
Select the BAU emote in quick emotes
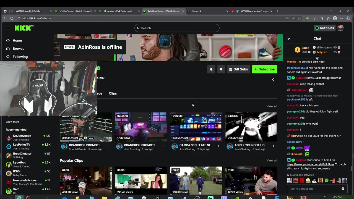click(290, 180)
